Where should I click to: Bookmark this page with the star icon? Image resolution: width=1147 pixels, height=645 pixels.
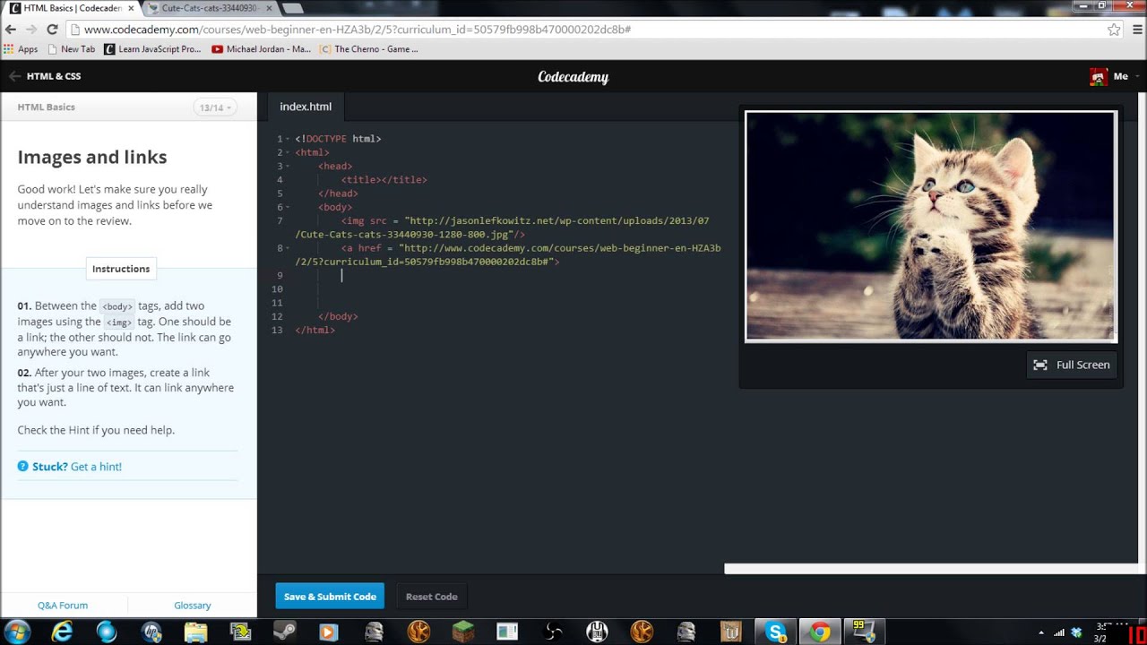pos(1114,30)
